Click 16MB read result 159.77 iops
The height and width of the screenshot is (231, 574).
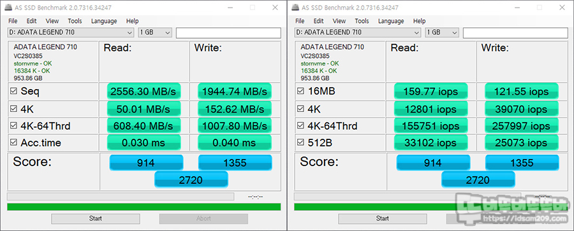431,92
